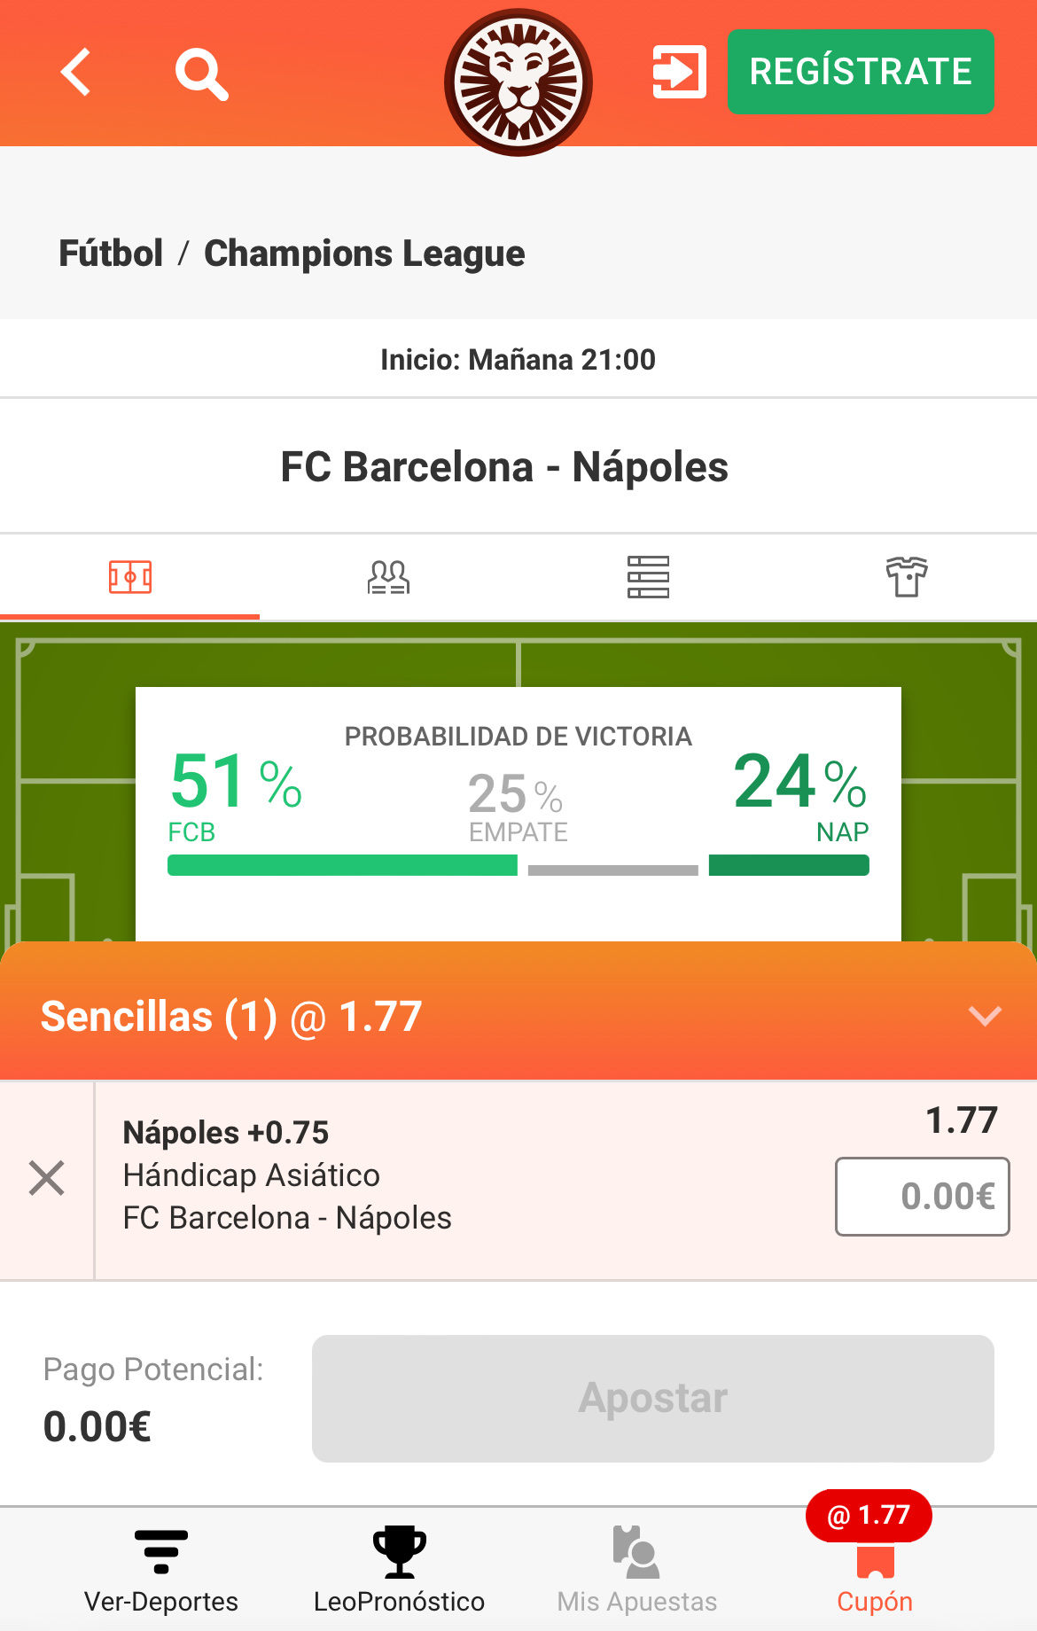
Task: Click the REGÍSTRATE button
Action: pos(861,72)
